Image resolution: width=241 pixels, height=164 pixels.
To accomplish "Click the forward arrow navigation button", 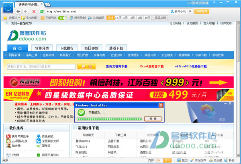I will click(x=25, y=12).
